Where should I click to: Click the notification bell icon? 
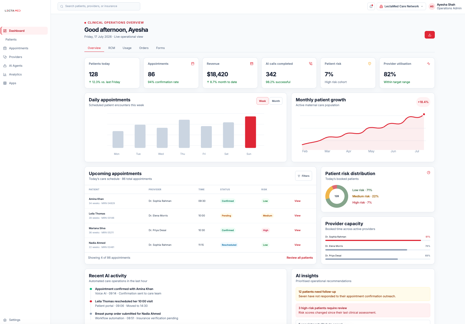pos(371,6)
